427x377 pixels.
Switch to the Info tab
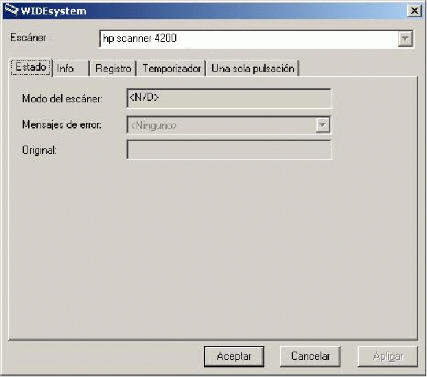point(71,69)
